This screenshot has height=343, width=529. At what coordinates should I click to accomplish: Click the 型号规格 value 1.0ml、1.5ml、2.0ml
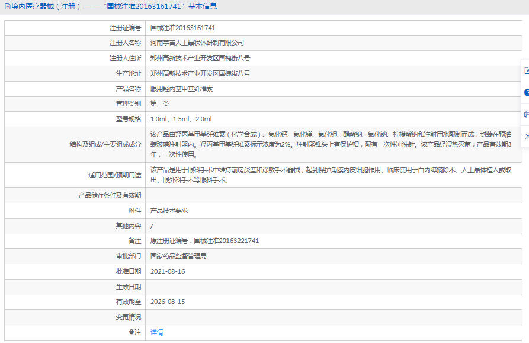click(181, 119)
